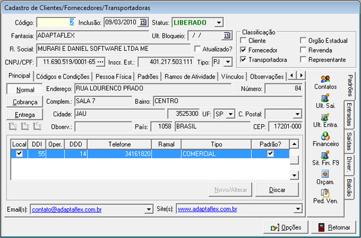361x238 pixels.
Task: Enable the Cliente classification checkbox
Action: click(x=243, y=40)
